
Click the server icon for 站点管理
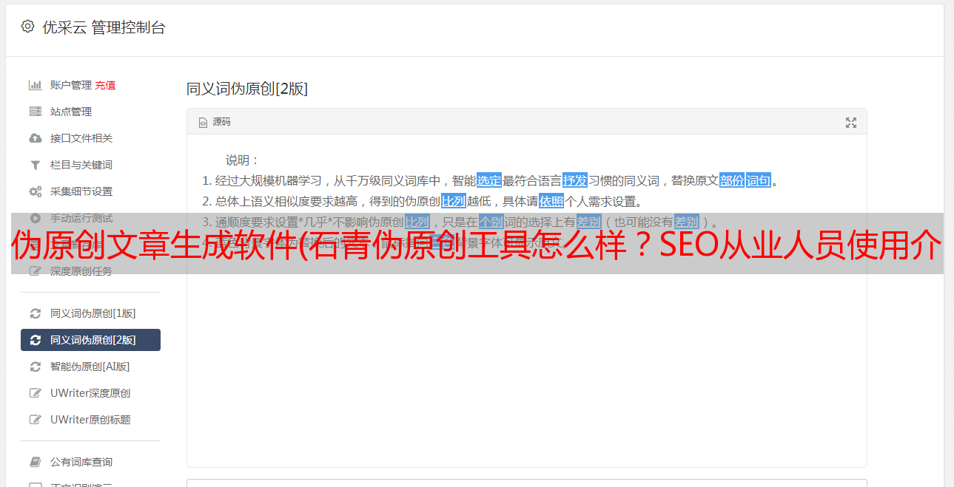tap(35, 112)
